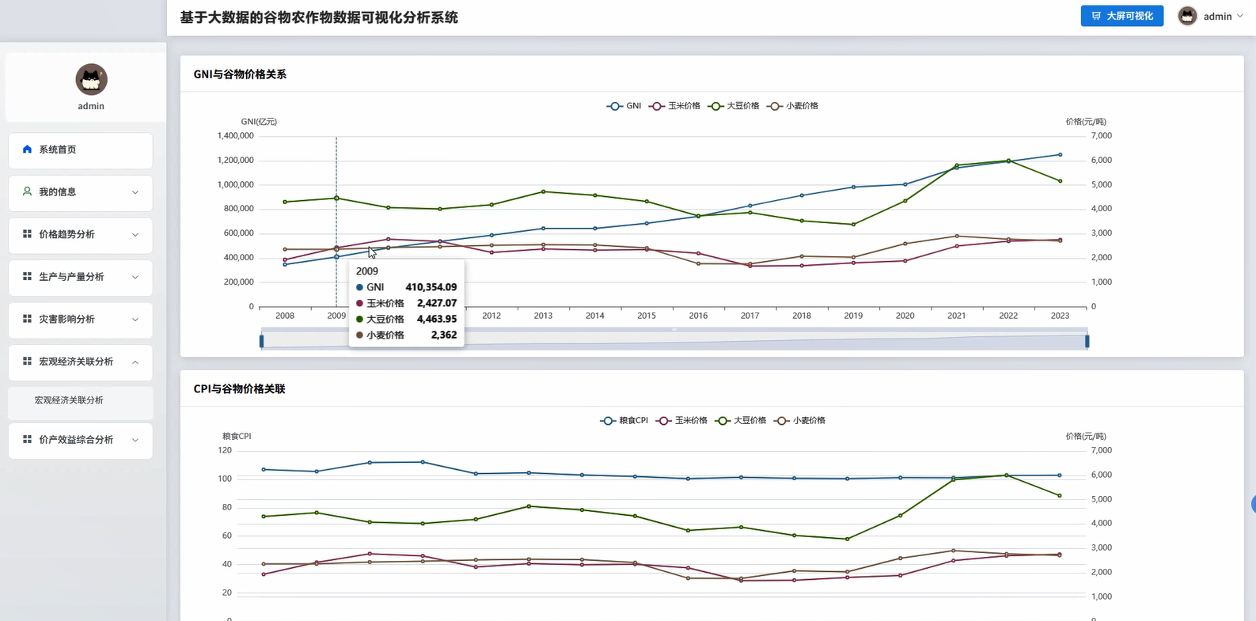The image size is (1256, 621).
Task: Click the 2011 粮食CPI point in CPI chart
Action: 423,462
